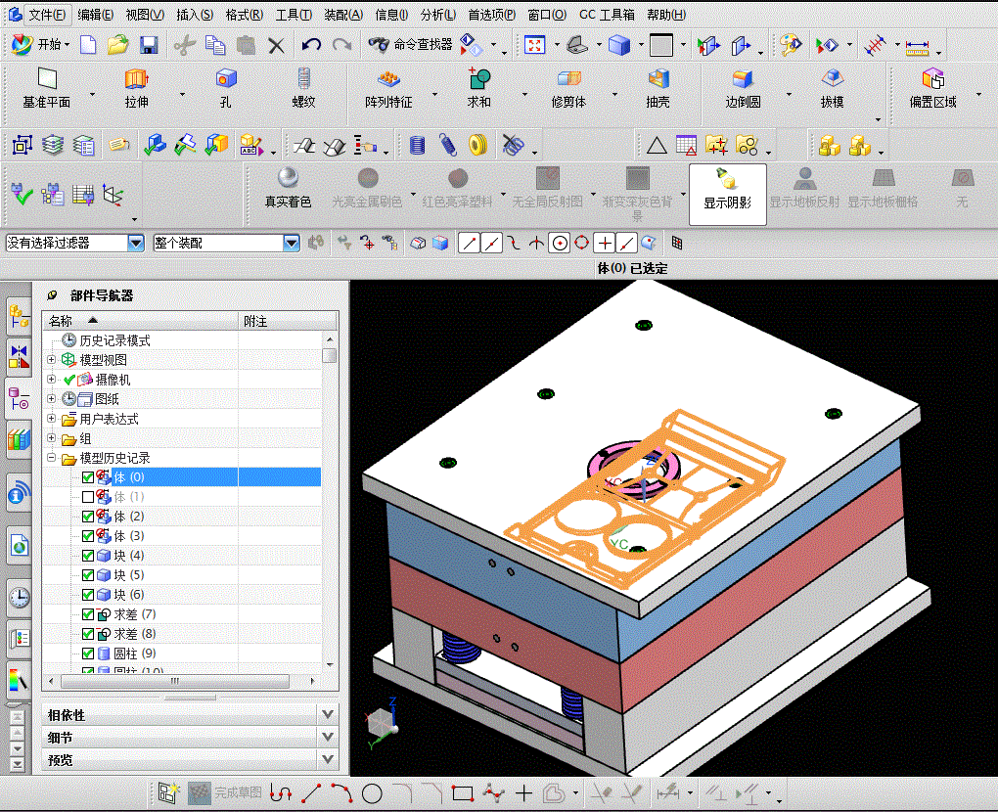Click the 附注 column header

[288, 321]
